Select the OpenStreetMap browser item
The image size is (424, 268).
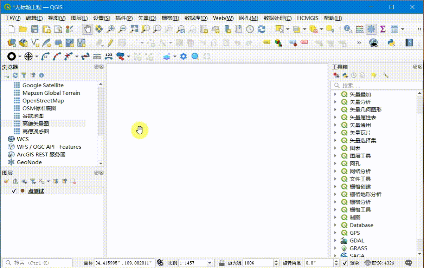43,101
